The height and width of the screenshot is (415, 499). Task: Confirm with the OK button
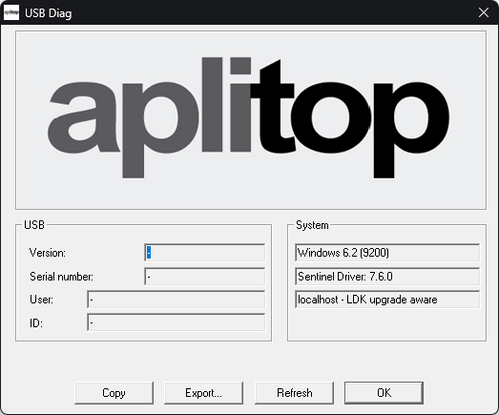click(385, 393)
